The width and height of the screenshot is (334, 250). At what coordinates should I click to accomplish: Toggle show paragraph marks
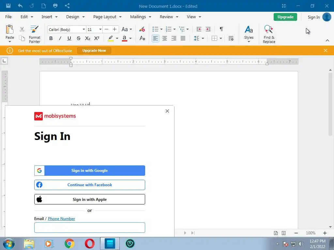point(221,29)
